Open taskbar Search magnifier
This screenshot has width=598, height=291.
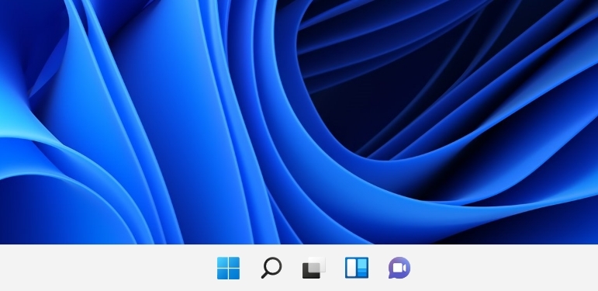271,268
